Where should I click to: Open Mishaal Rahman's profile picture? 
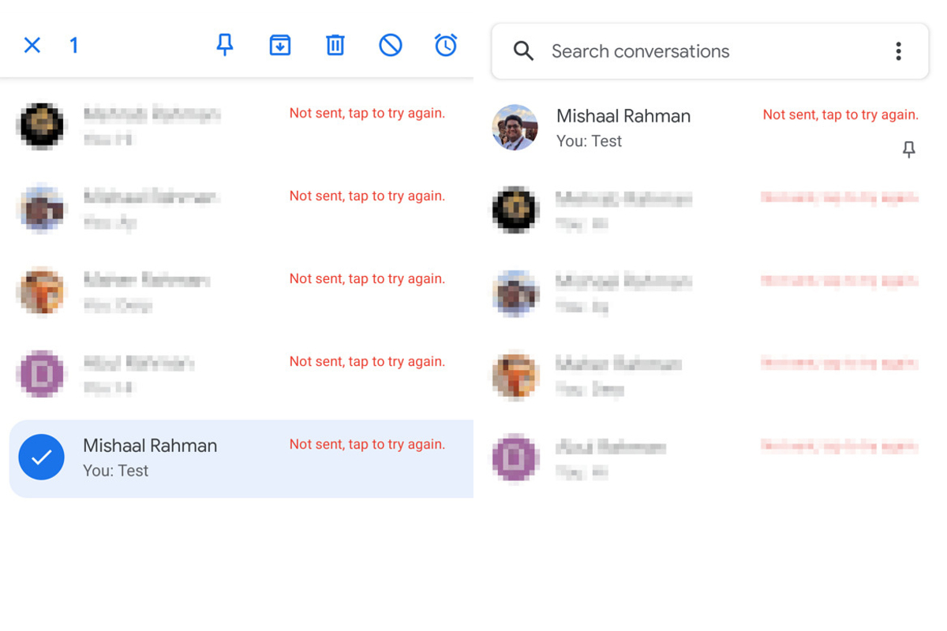[515, 126]
